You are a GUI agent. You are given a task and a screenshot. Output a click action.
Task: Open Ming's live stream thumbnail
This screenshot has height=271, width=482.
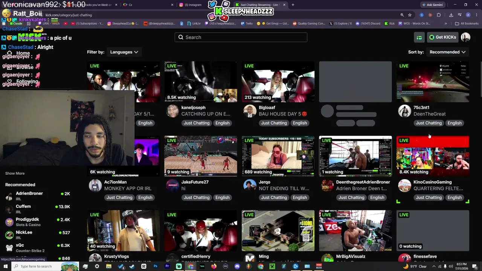pos(278,231)
